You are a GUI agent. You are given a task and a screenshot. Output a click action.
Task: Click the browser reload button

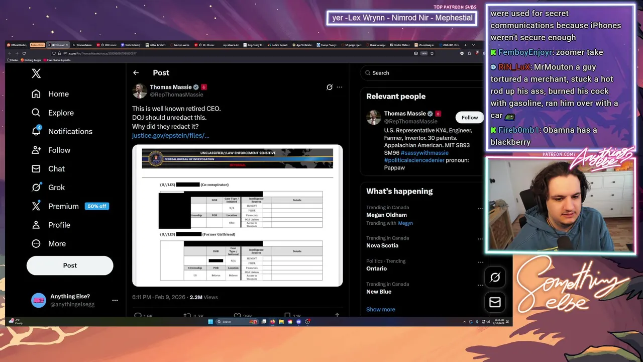(24, 53)
